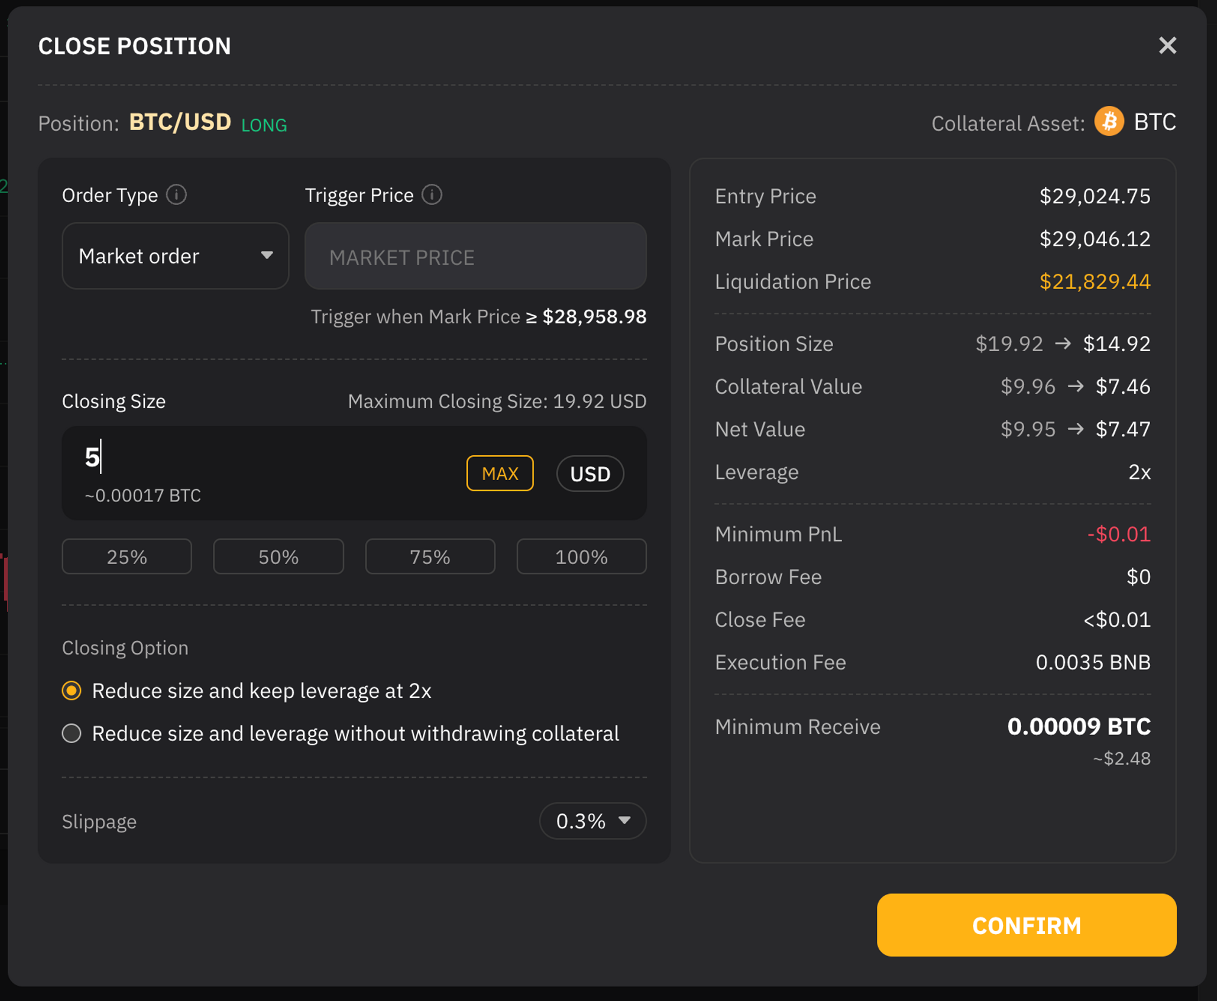The image size is (1217, 1001).
Task: Toggle the USD currency unit button
Action: tap(590, 473)
